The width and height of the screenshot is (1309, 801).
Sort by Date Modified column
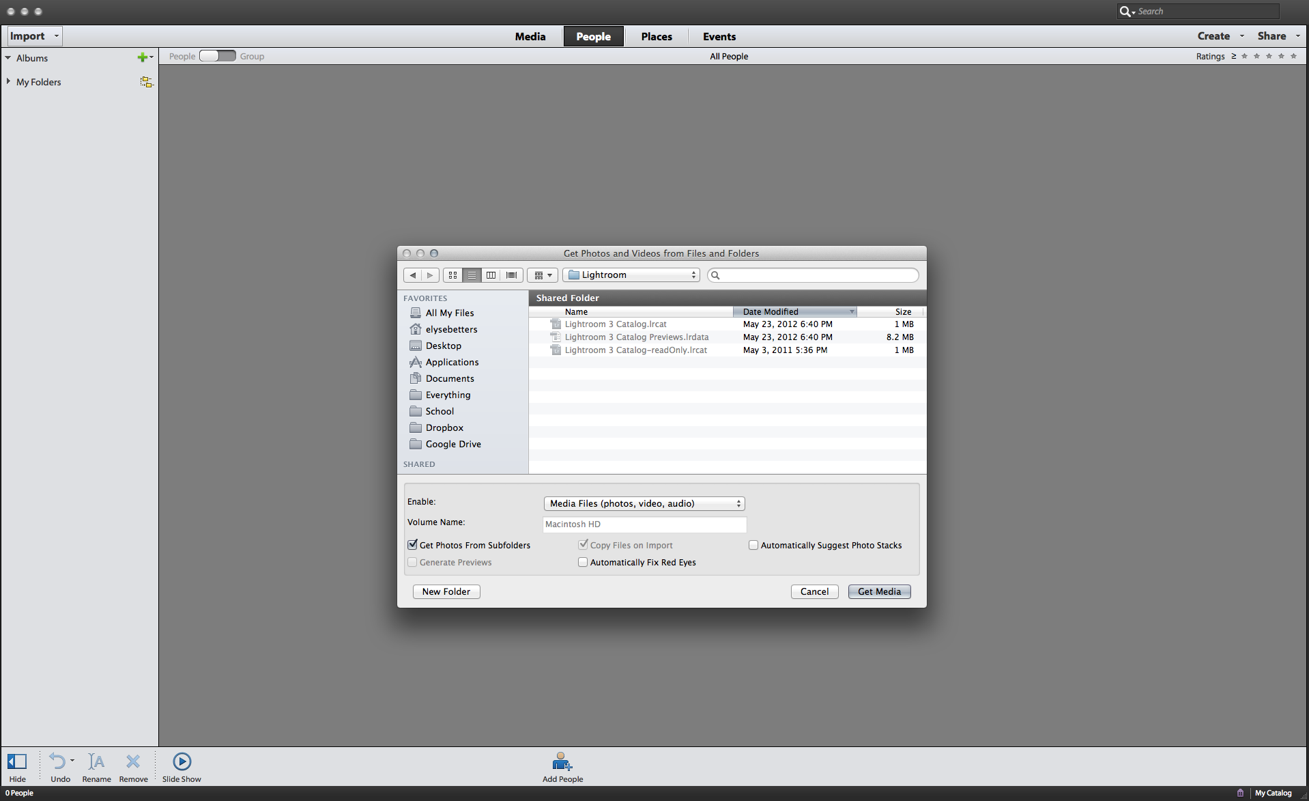coord(795,311)
